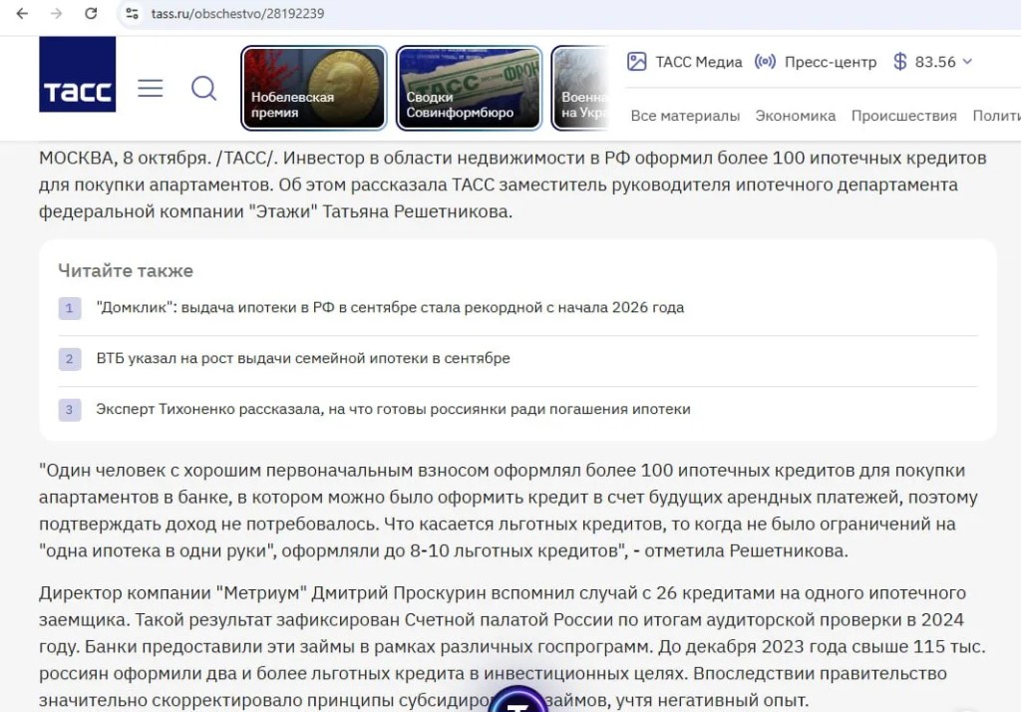The height and width of the screenshot is (712, 1021).
Task: Open the Домклик mortgage record article link
Action: [390, 307]
